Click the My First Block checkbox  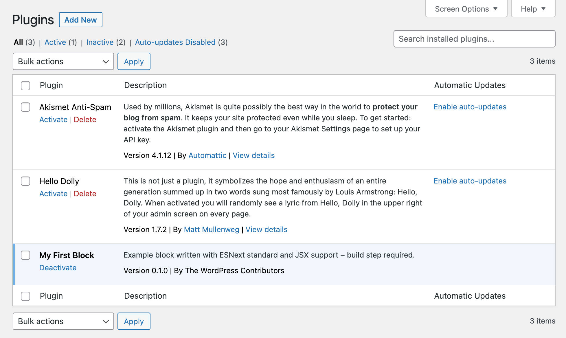pos(25,255)
